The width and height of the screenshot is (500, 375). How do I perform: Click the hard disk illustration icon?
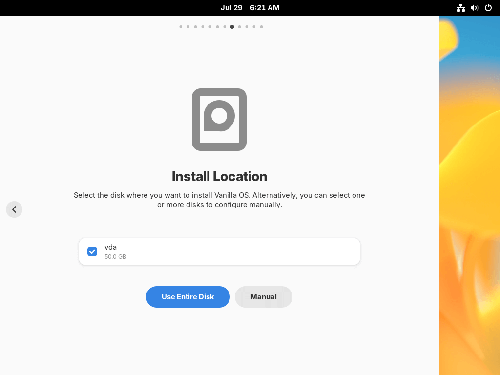[219, 120]
